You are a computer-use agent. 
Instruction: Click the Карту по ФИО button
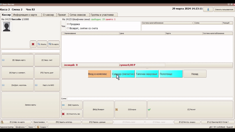[47, 85]
